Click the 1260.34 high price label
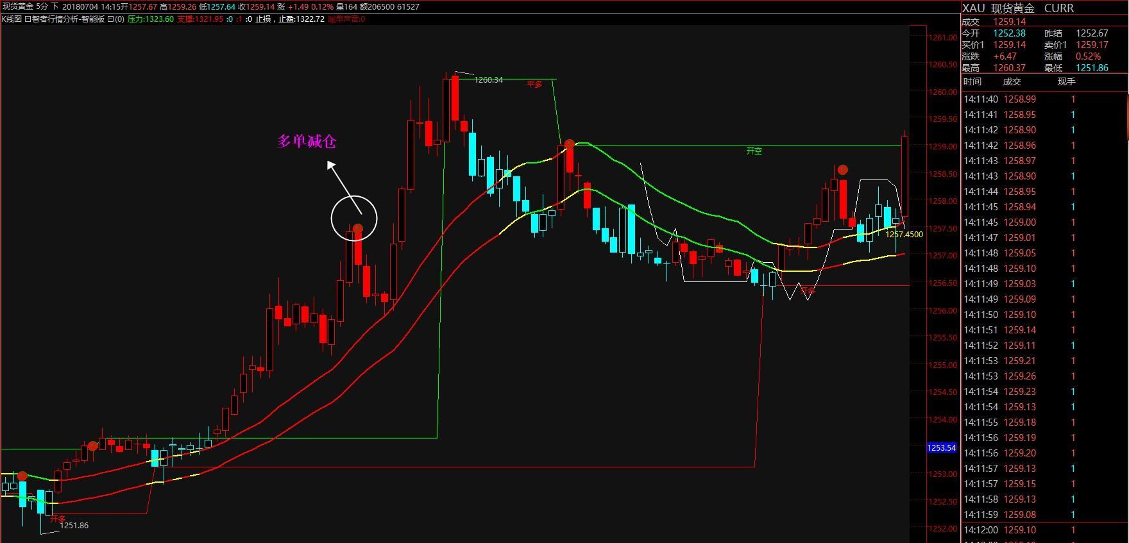Viewport: 1129px width, 543px height. pyautogui.click(x=488, y=80)
